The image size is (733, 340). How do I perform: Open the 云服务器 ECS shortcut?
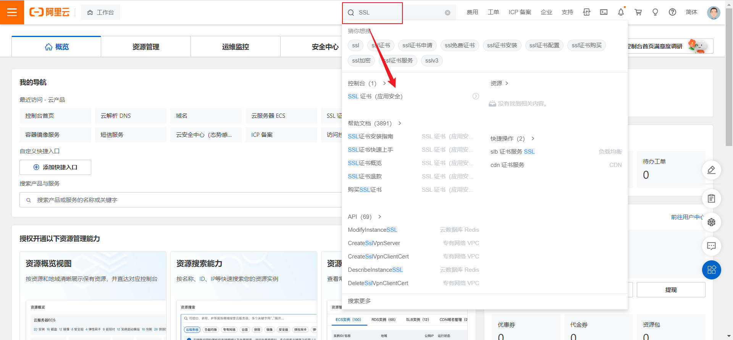281,115
